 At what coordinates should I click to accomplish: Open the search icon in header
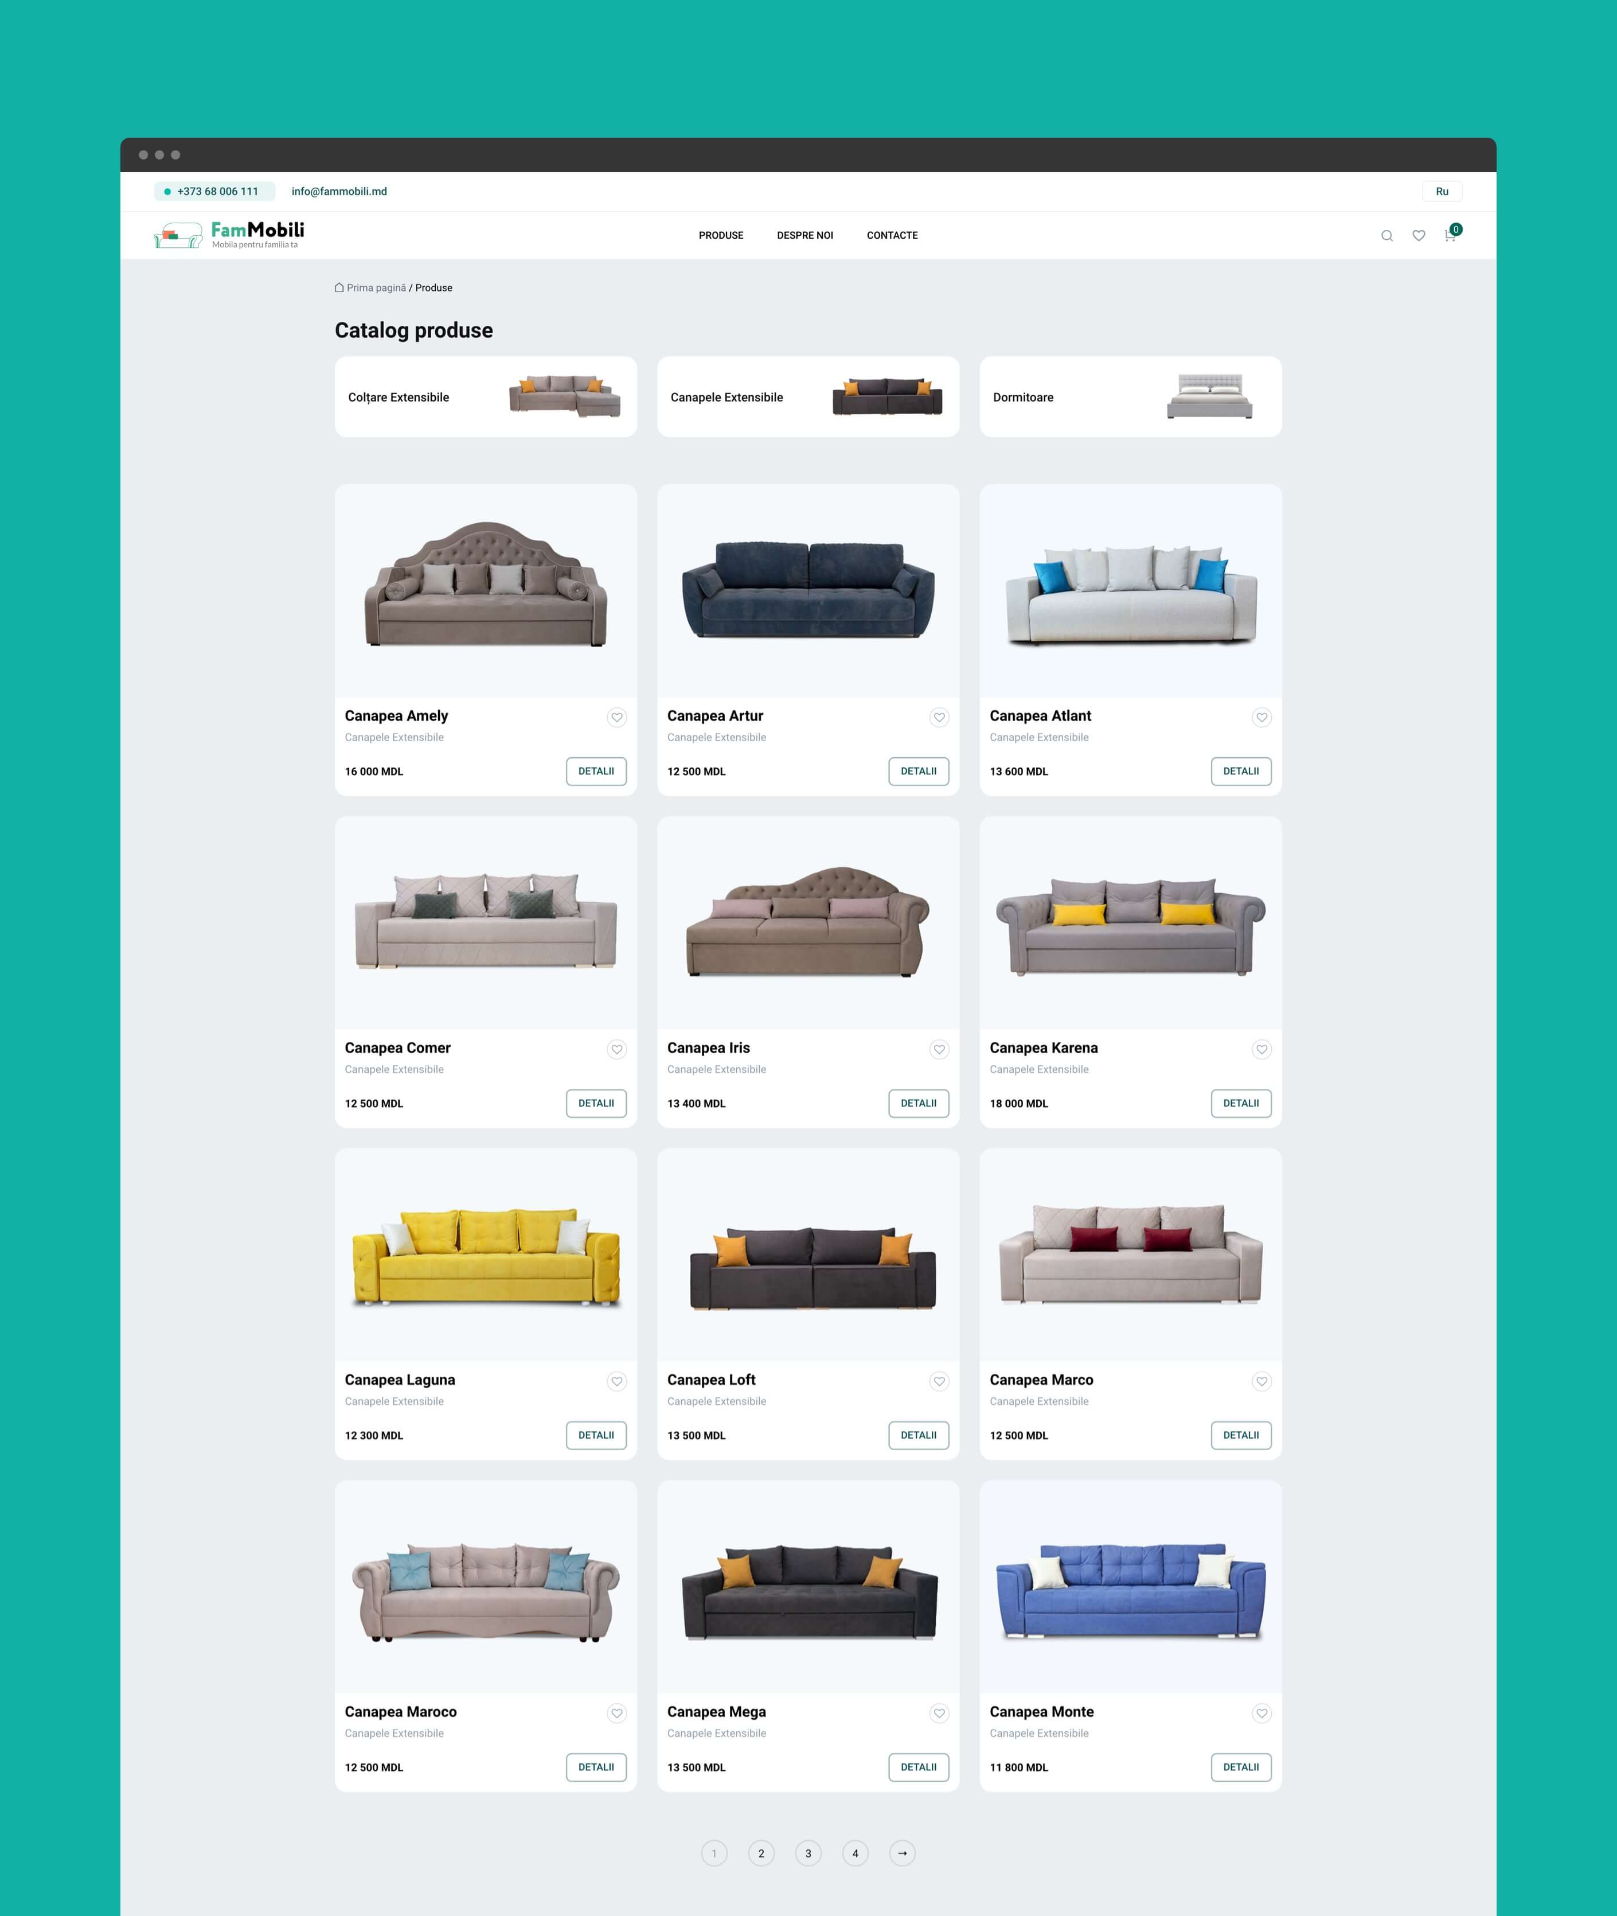click(x=1387, y=236)
